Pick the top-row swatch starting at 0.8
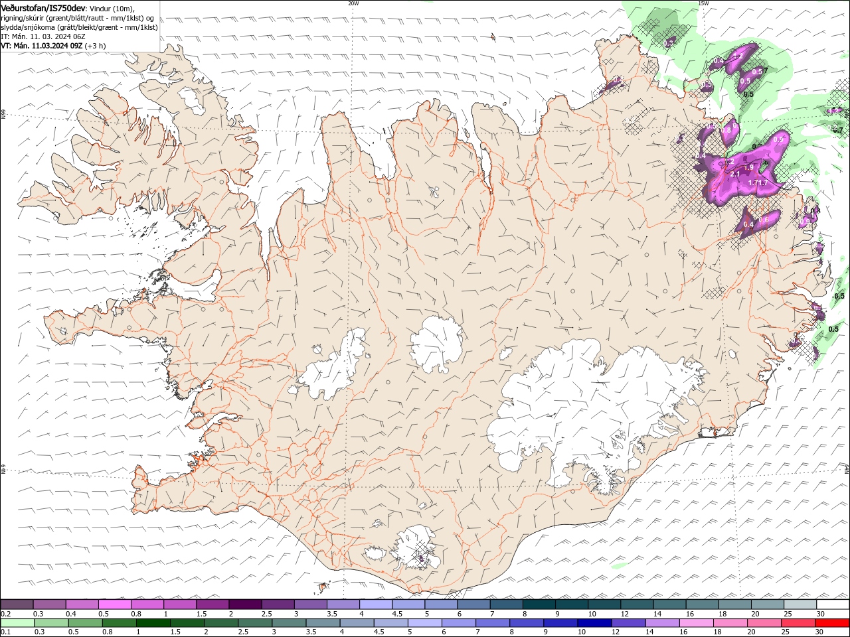850x637 pixels. tap(147, 604)
